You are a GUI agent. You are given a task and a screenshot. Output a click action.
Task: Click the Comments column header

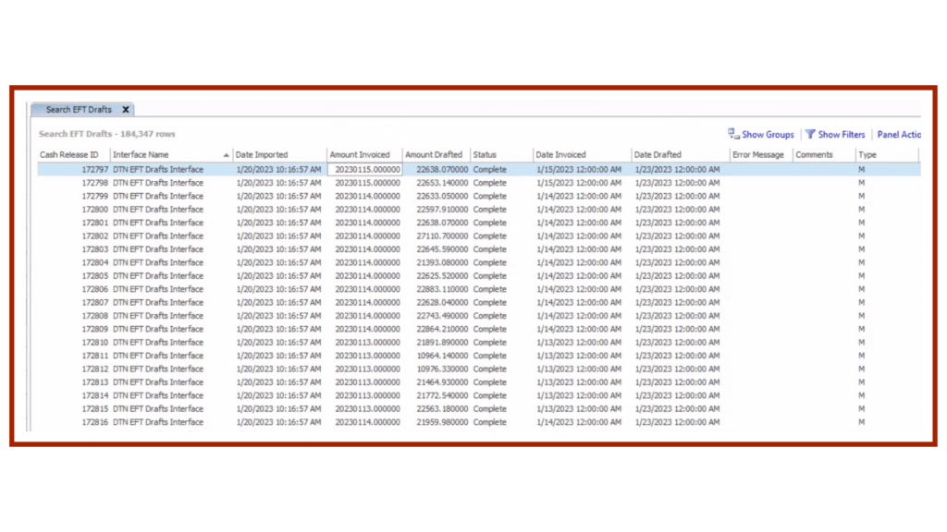click(814, 155)
